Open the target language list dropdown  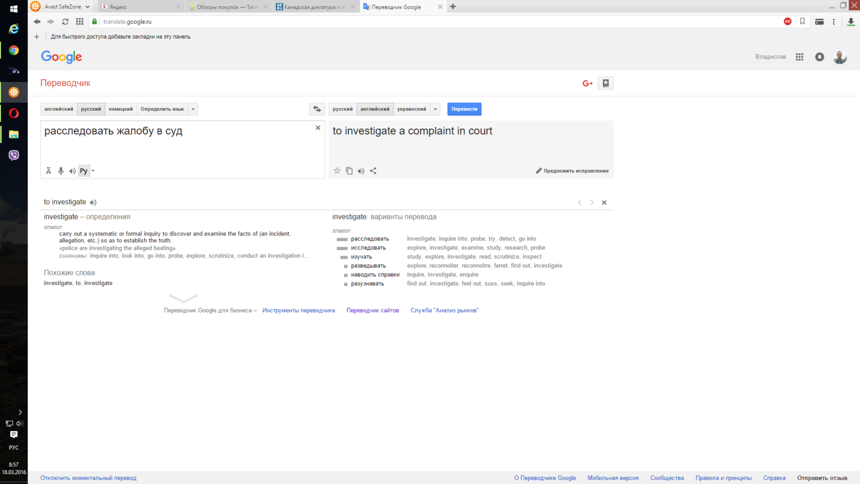point(435,109)
